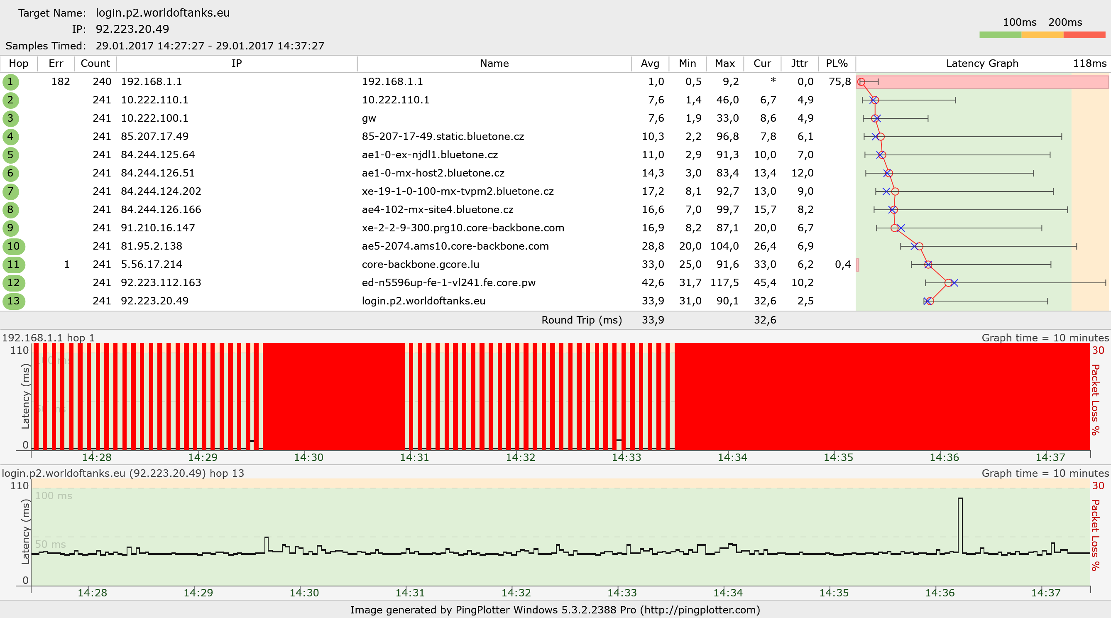Select the login.p2.worldoftanks.eu name cell in row 13

[x=423, y=301]
